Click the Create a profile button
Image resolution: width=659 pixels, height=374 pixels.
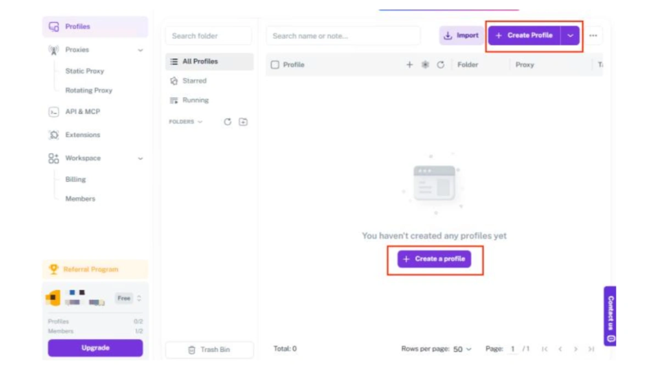(x=434, y=259)
